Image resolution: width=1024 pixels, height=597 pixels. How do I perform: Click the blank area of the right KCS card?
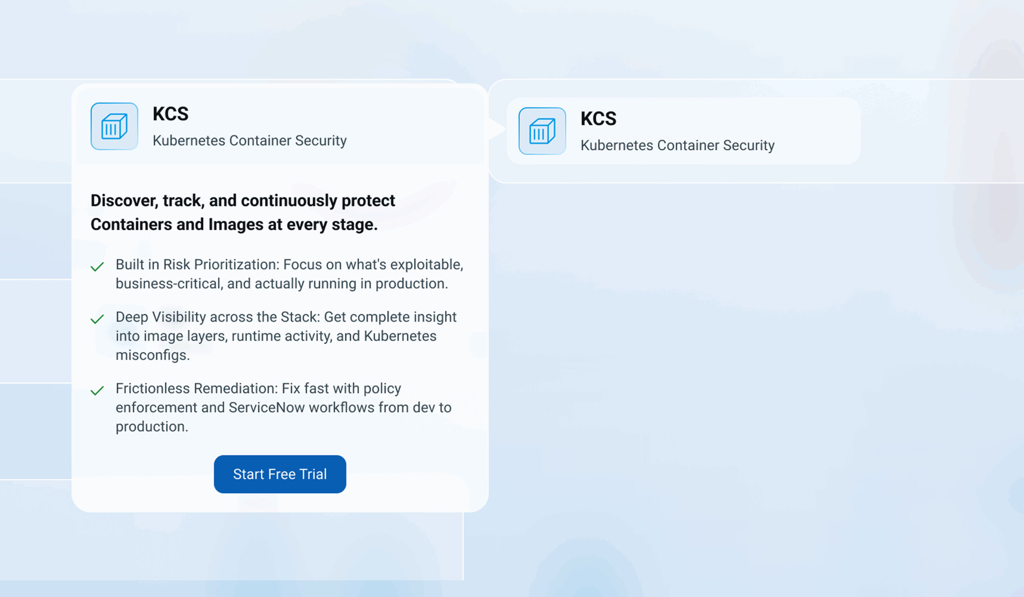tap(817, 131)
